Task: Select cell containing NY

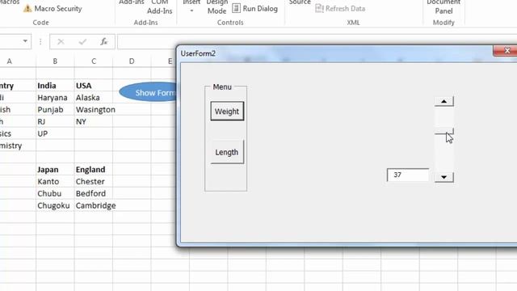Action: coord(94,121)
